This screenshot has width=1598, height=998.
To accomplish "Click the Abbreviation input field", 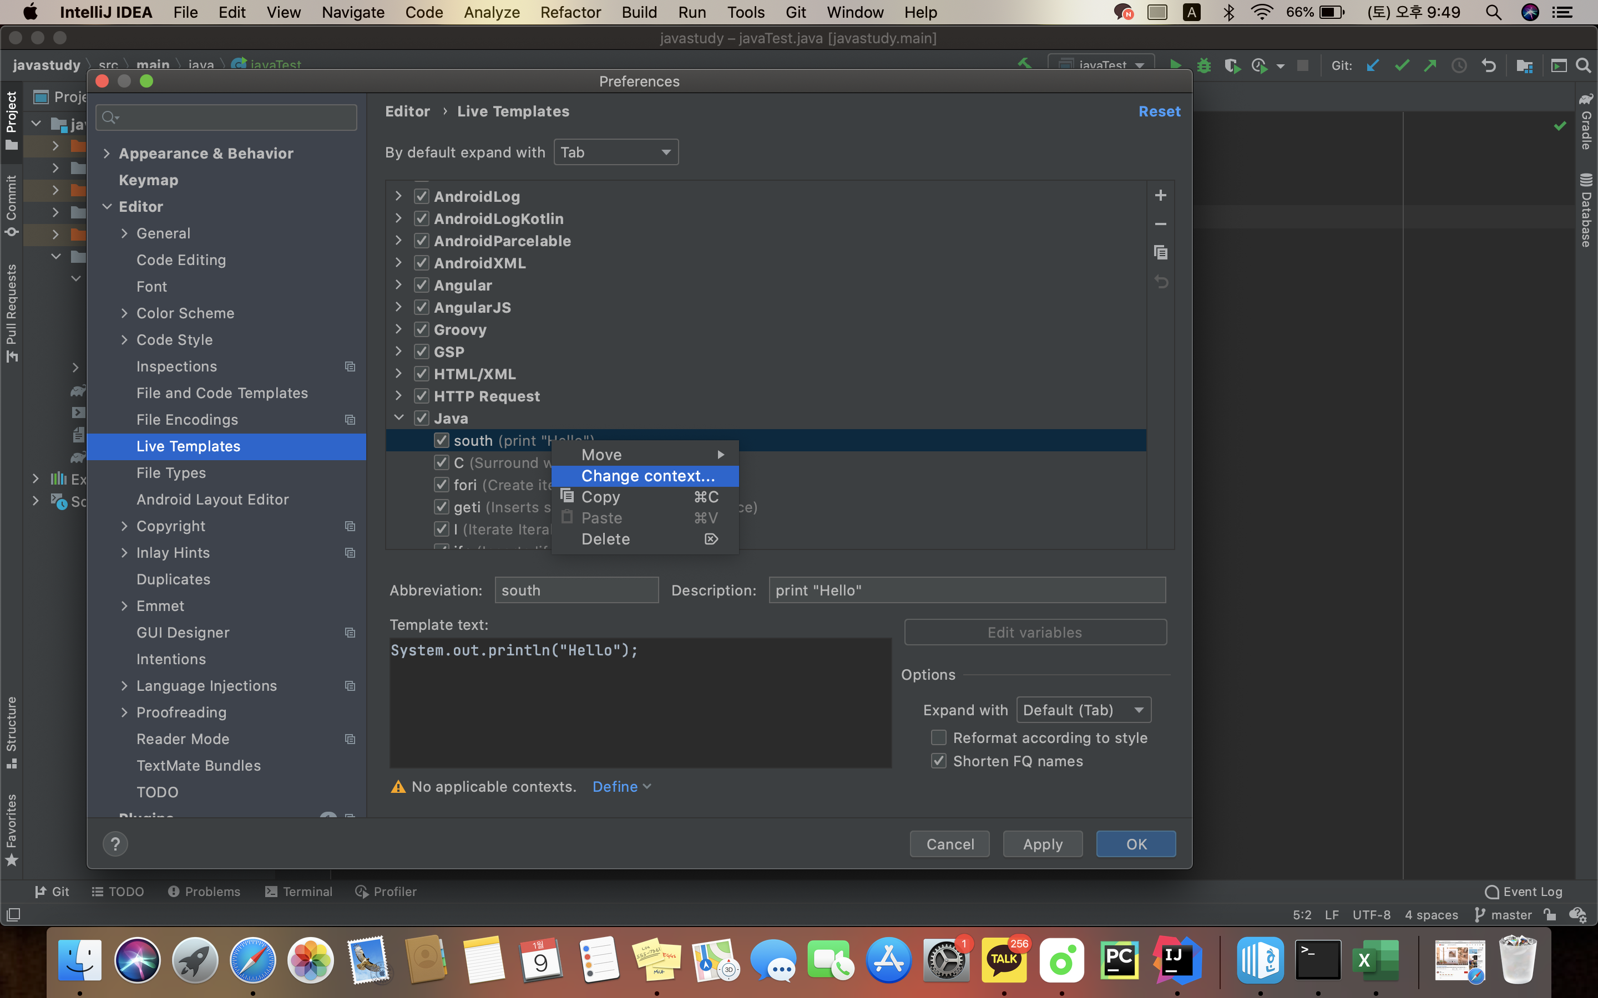I will coord(577,590).
